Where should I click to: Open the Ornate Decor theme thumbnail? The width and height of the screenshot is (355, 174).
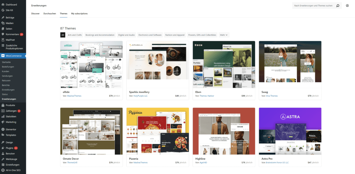point(92,131)
